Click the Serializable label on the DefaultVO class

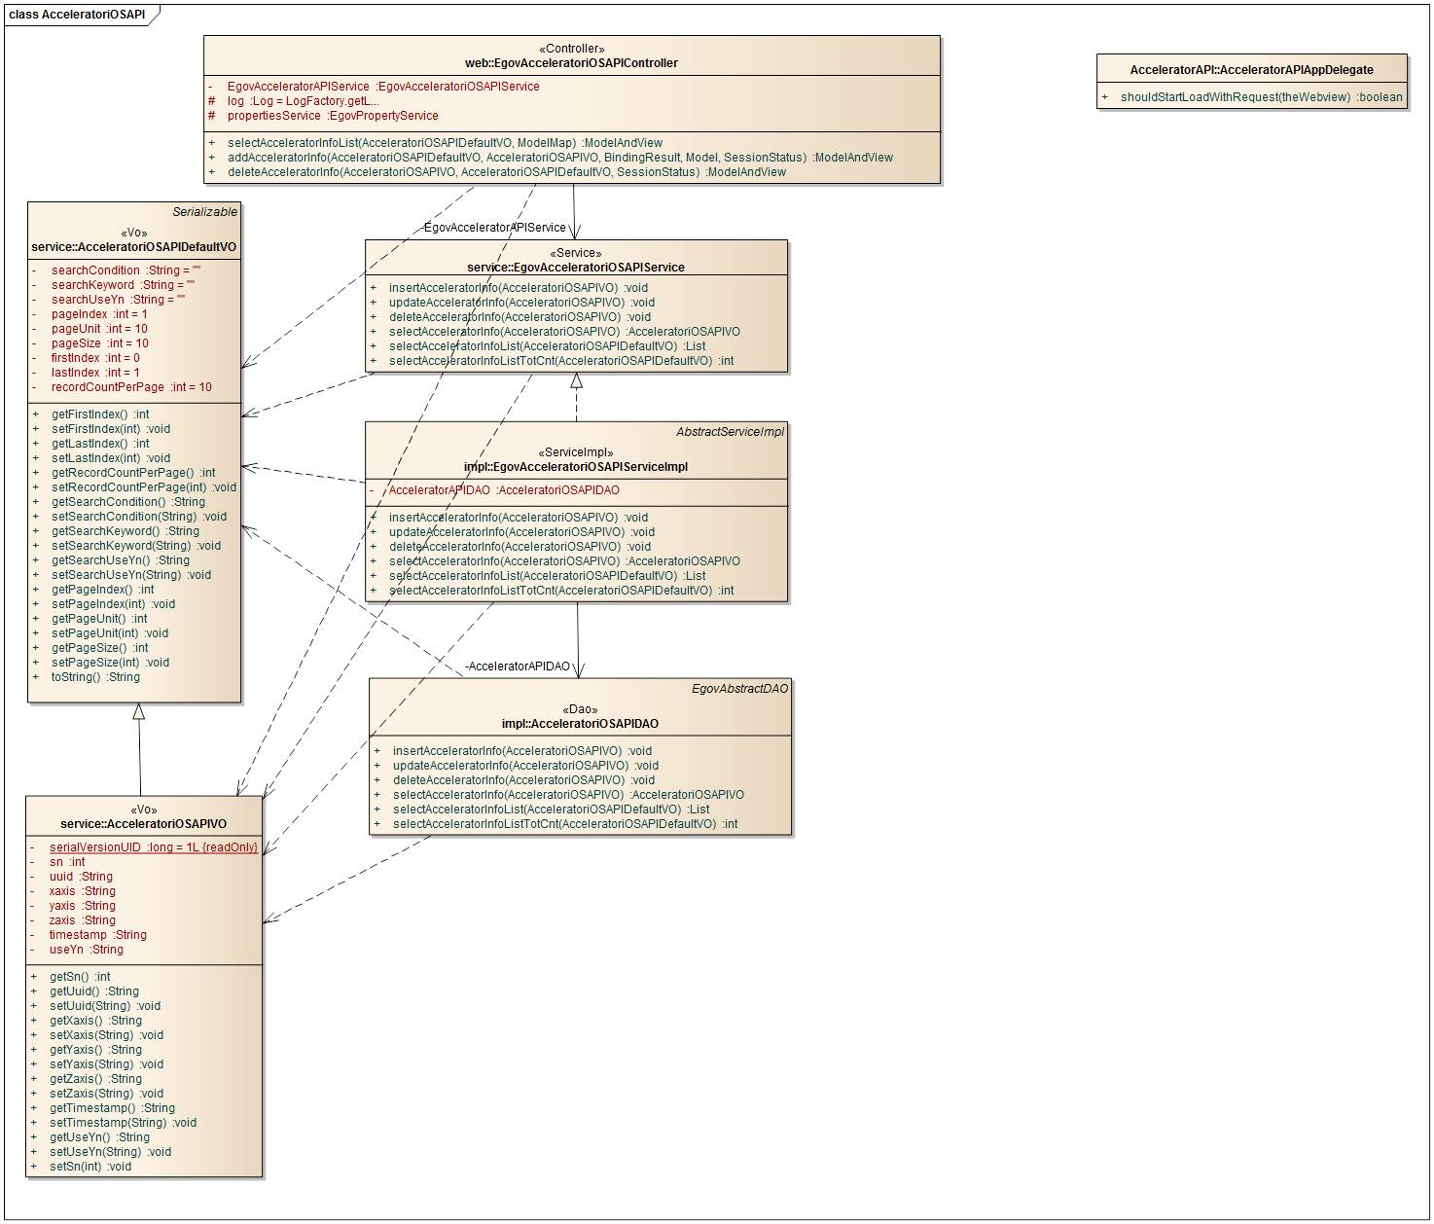tap(204, 212)
